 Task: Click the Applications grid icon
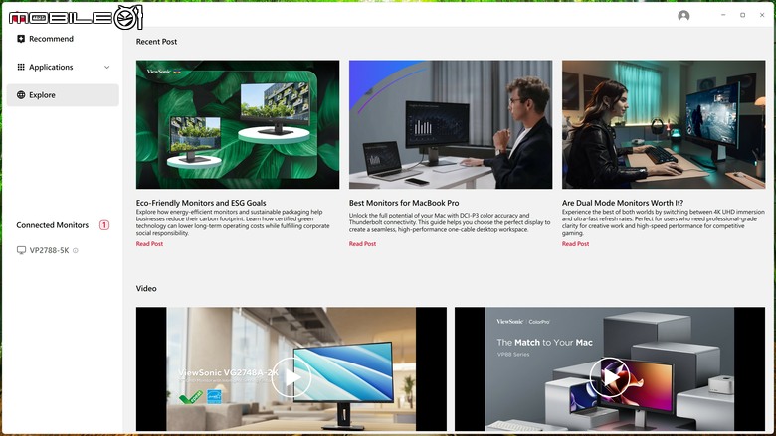pos(21,67)
